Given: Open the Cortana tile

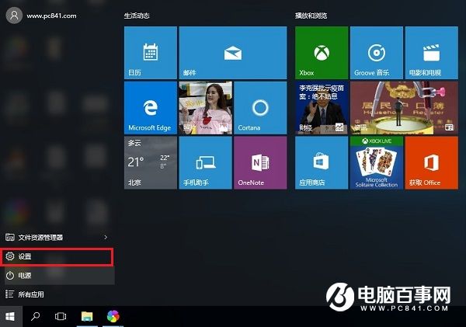Looking at the screenshot, I should coord(260,108).
